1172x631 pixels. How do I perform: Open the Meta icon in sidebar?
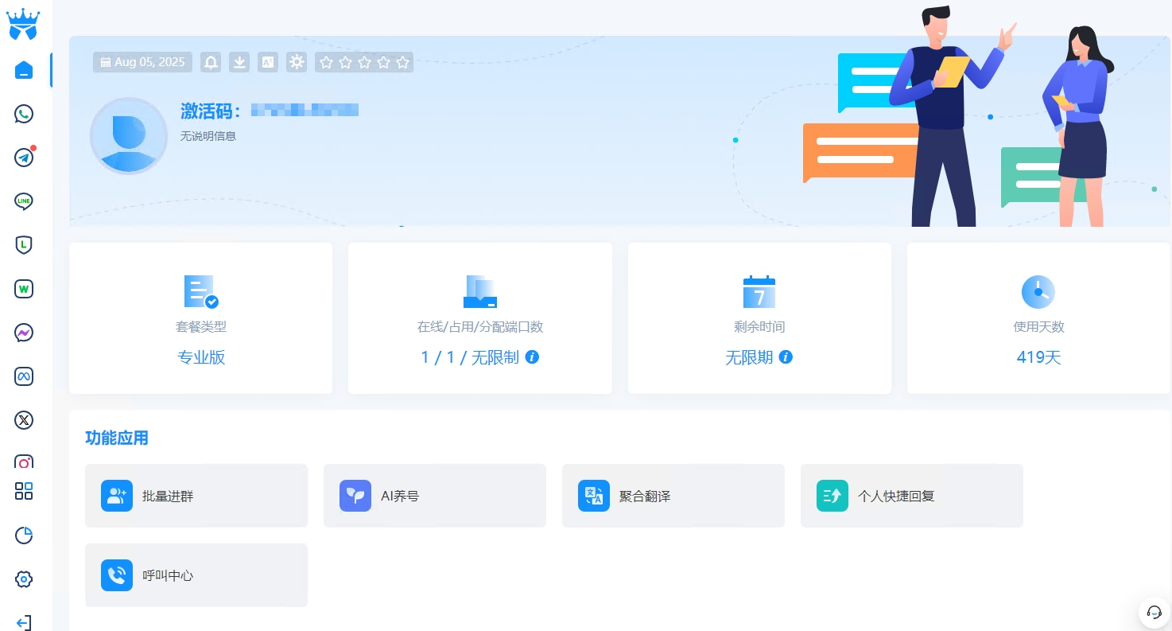[24, 376]
